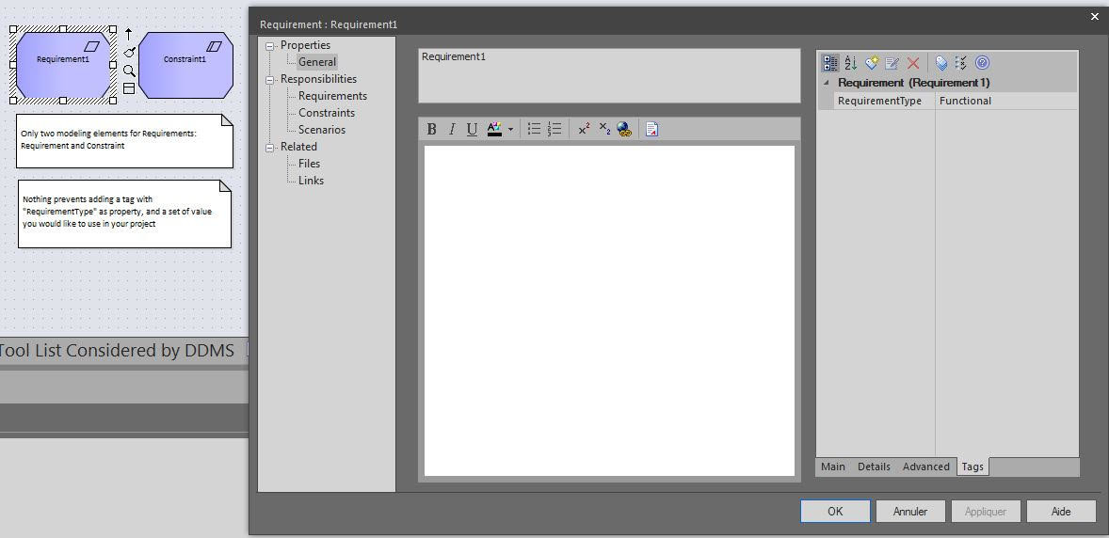Switch tags to categorized view
This screenshot has width=1109, height=538.
pos(830,63)
